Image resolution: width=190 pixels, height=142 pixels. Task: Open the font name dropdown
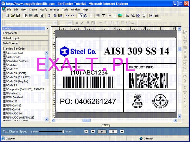click(x=55, y=23)
